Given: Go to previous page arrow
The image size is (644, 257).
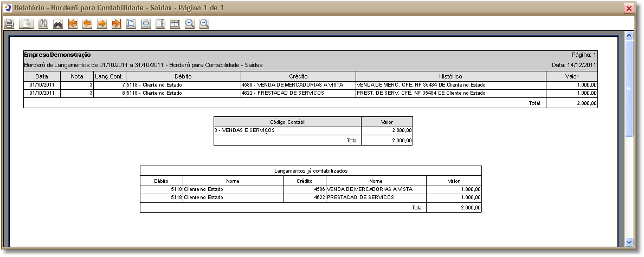Looking at the screenshot, I should [x=87, y=24].
